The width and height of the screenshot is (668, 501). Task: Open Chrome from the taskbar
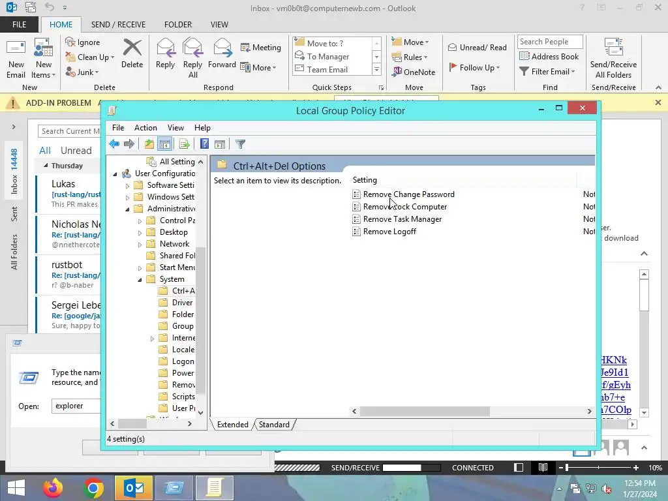point(93,488)
